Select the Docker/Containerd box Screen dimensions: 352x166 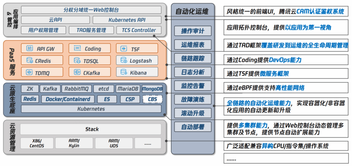click(68, 99)
